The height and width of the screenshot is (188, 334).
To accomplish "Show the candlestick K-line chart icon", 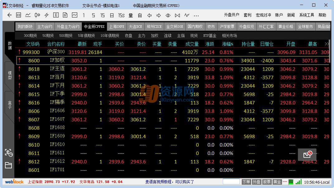I will (37, 15).
